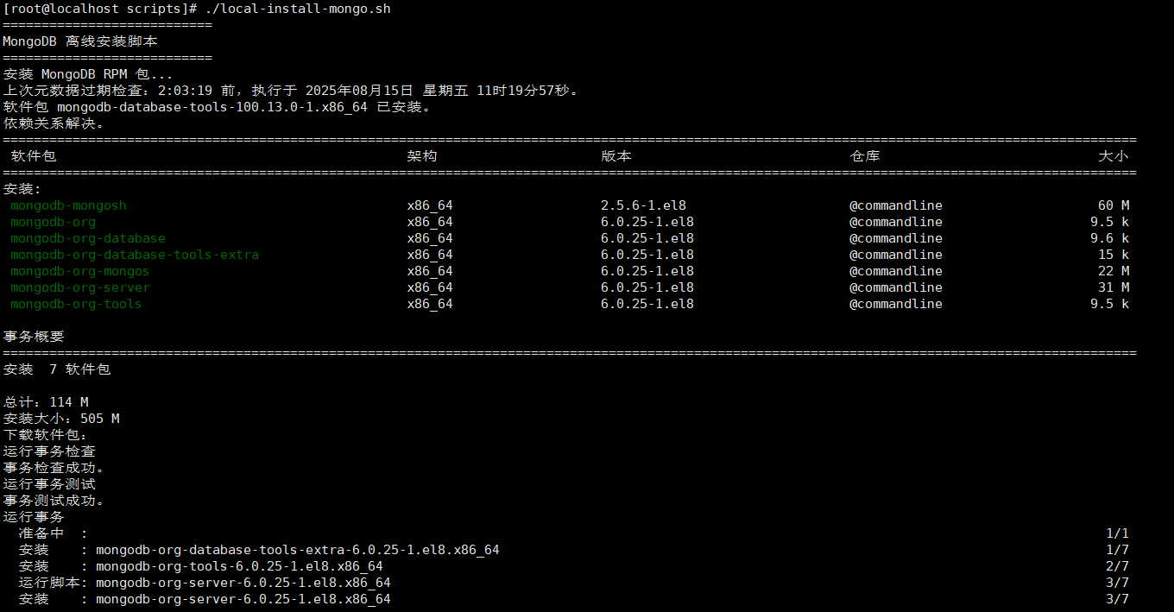Click the "./local-install-mongo.sh" command text
Viewport: 1174px width, 612px height.
[297, 9]
